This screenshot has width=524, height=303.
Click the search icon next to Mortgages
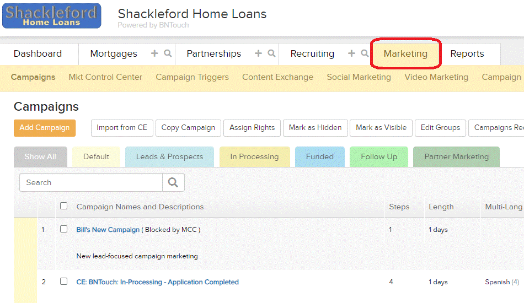(x=168, y=53)
